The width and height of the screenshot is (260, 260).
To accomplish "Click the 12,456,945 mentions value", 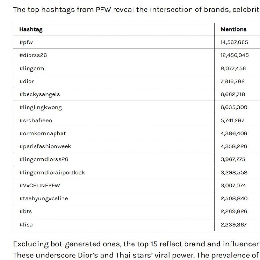I will click(x=235, y=55).
